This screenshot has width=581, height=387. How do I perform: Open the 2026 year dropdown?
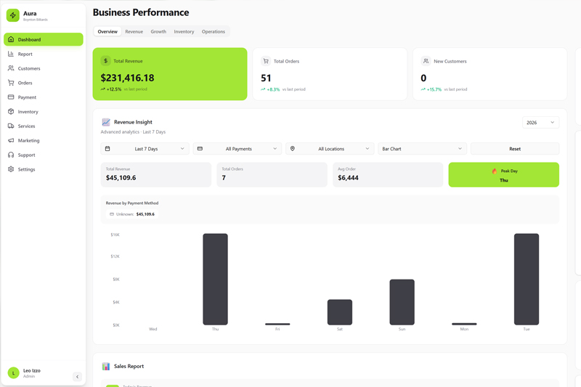coord(540,123)
